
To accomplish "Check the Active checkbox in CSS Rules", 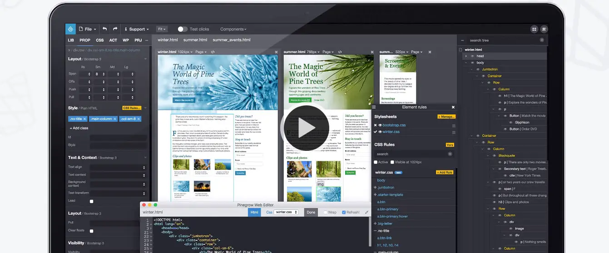I will click(x=376, y=162).
